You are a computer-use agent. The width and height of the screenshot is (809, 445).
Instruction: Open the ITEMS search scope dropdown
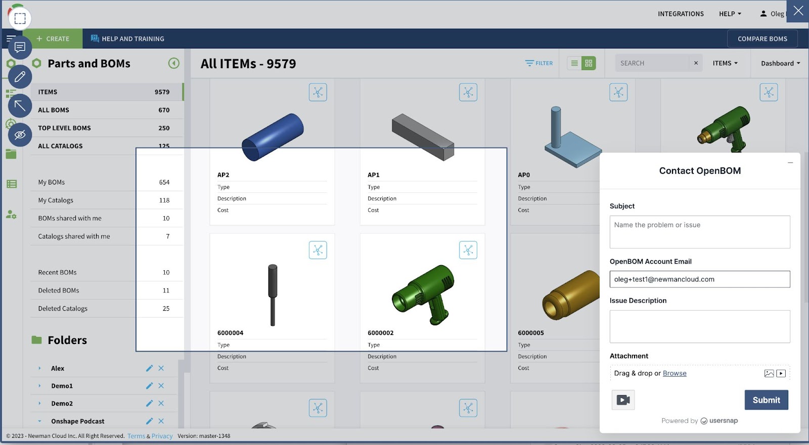(x=725, y=63)
